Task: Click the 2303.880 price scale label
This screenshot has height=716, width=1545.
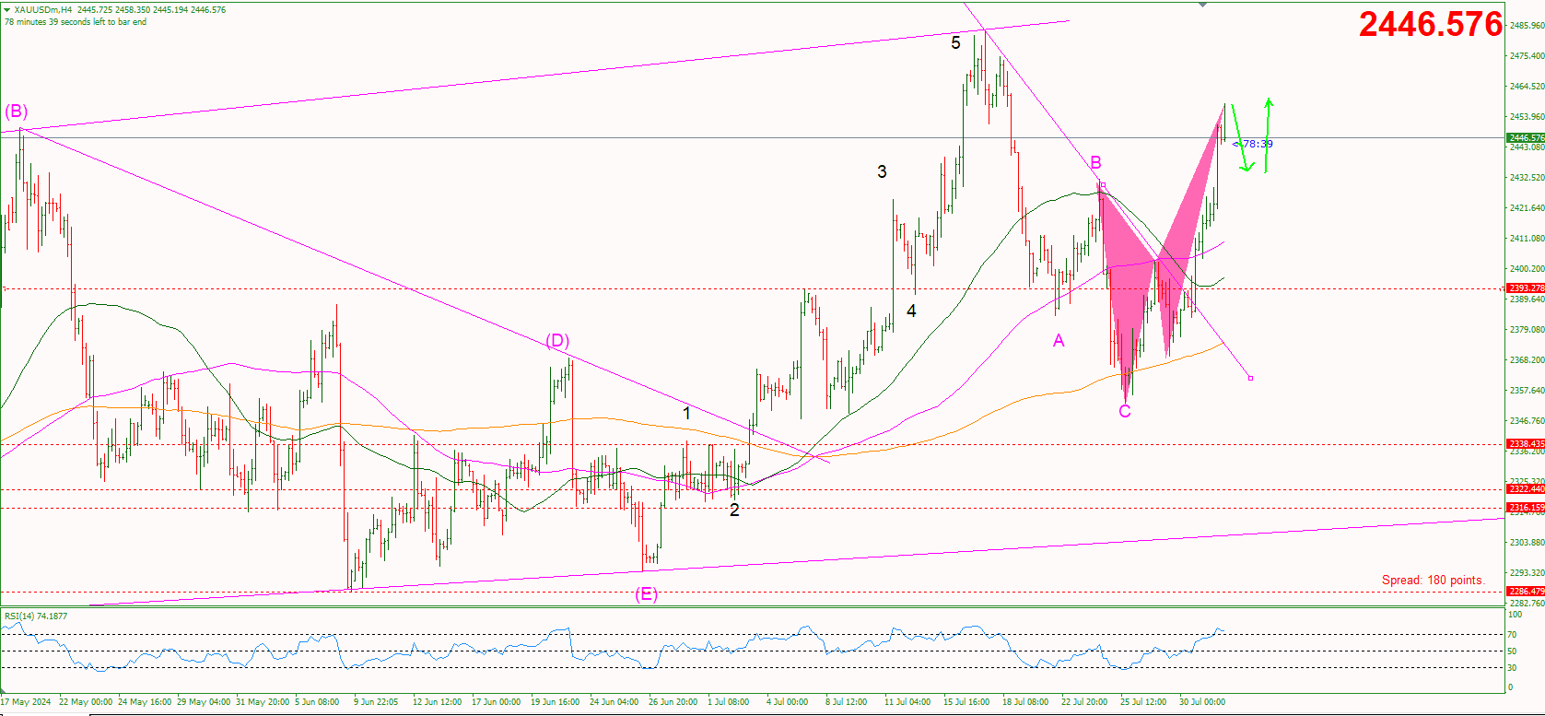Action: (x=1527, y=543)
